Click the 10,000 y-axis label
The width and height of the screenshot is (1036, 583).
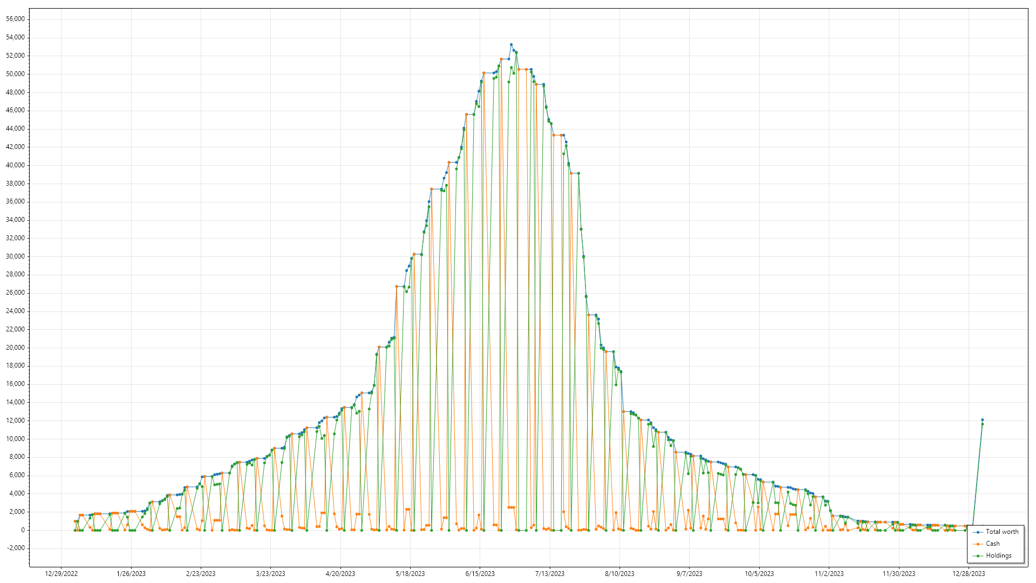15,439
